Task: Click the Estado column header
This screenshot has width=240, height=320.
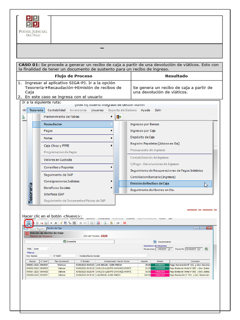Action: (x=160, y=262)
